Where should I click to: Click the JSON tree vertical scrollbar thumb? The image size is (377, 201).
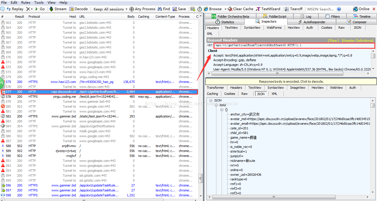point(372,105)
